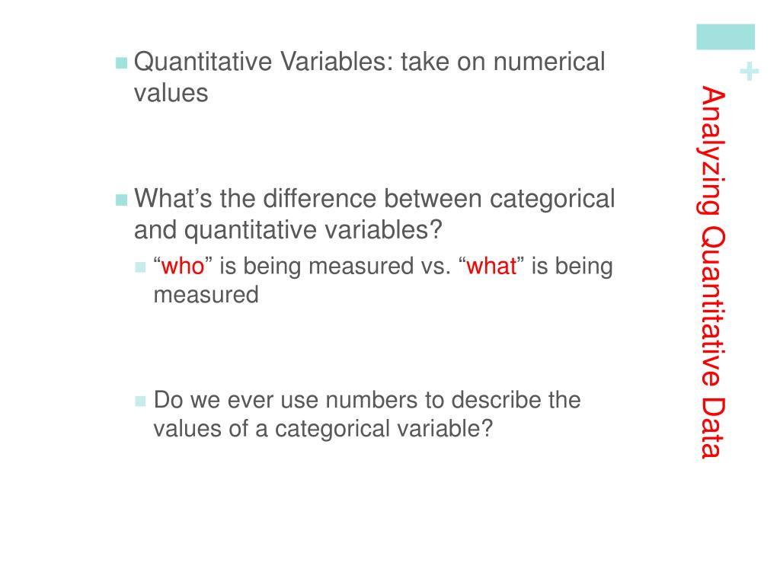This screenshot has height=585, width=780.
Task: Click the word "measured" on the wrapped line
Action: (x=206, y=295)
